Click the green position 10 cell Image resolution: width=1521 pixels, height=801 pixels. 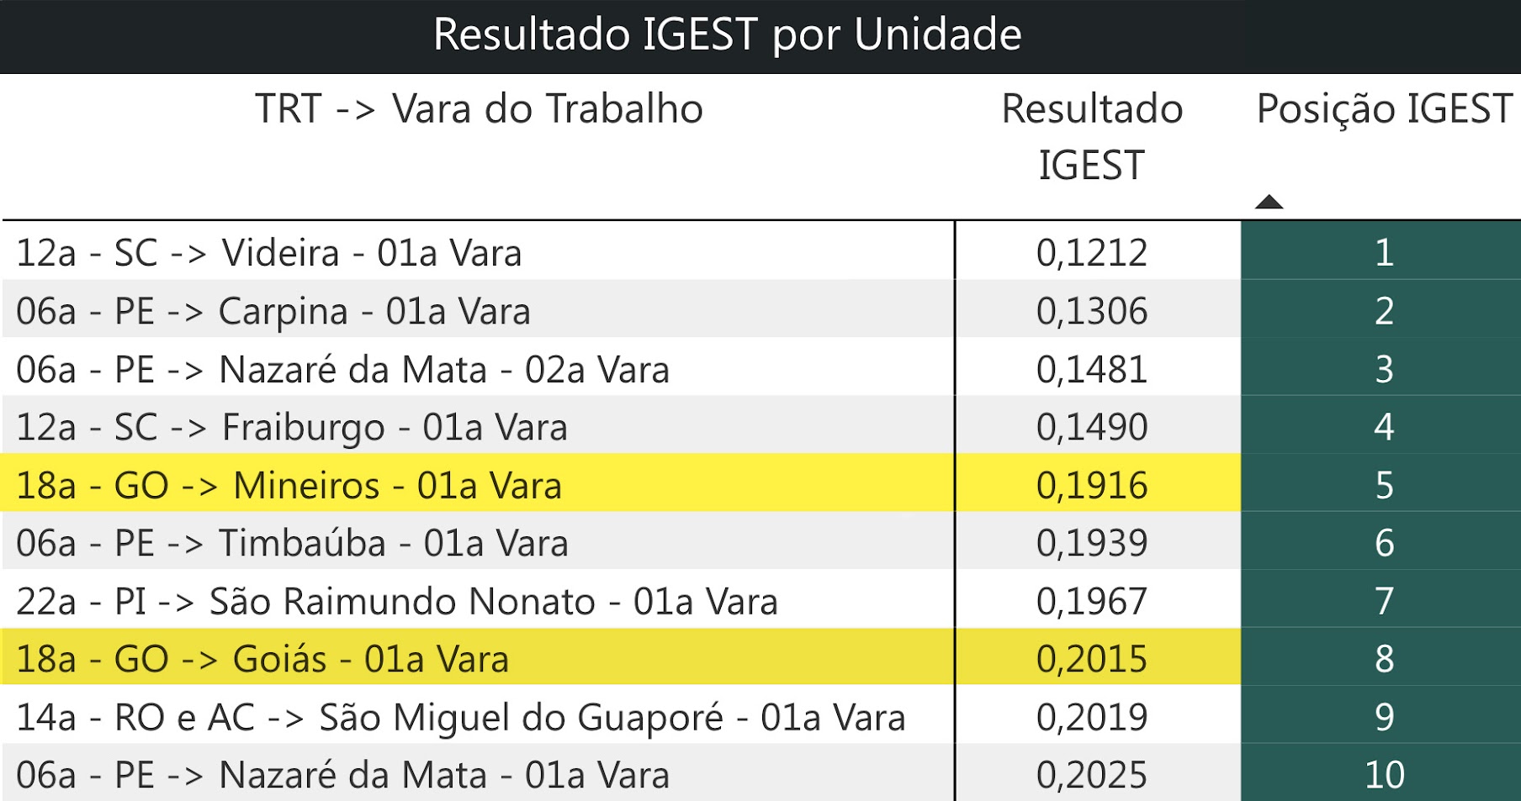[x=1384, y=775]
